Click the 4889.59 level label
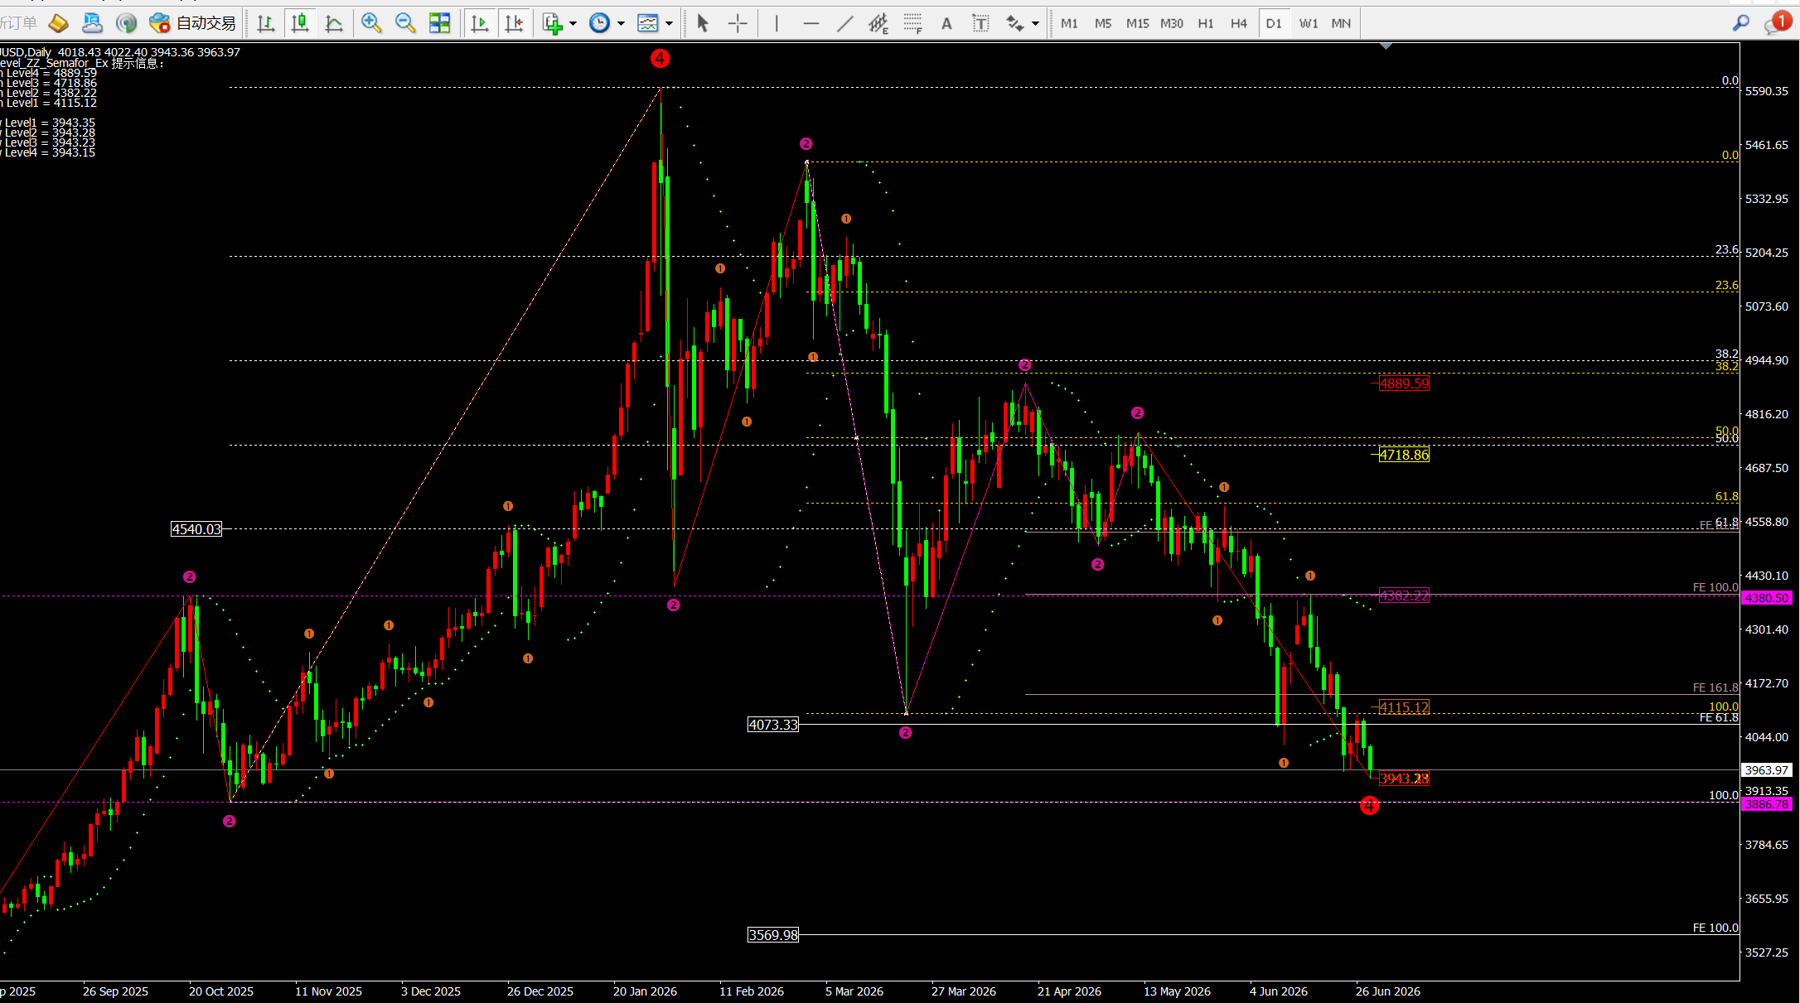 tap(1404, 383)
